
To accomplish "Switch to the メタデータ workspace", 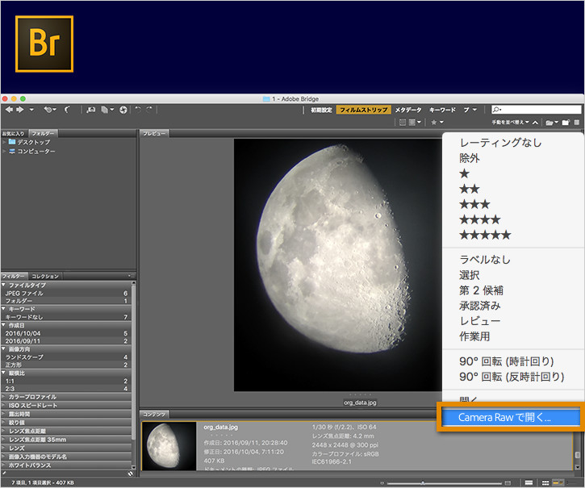I will click(408, 110).
